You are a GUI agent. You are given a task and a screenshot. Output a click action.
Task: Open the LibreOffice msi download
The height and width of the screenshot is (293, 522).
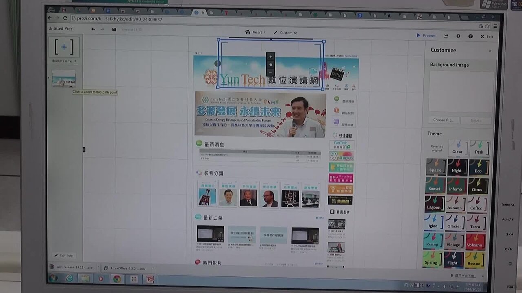point(125,268)
